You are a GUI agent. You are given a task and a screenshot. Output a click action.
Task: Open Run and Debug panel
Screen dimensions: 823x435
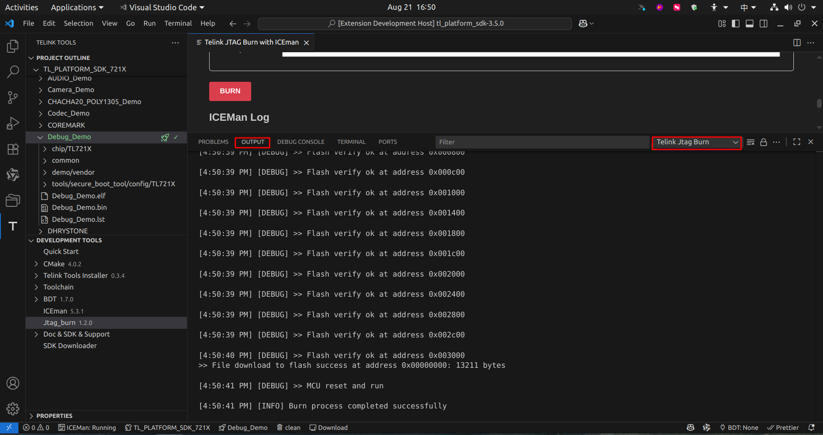coord(12,123)
